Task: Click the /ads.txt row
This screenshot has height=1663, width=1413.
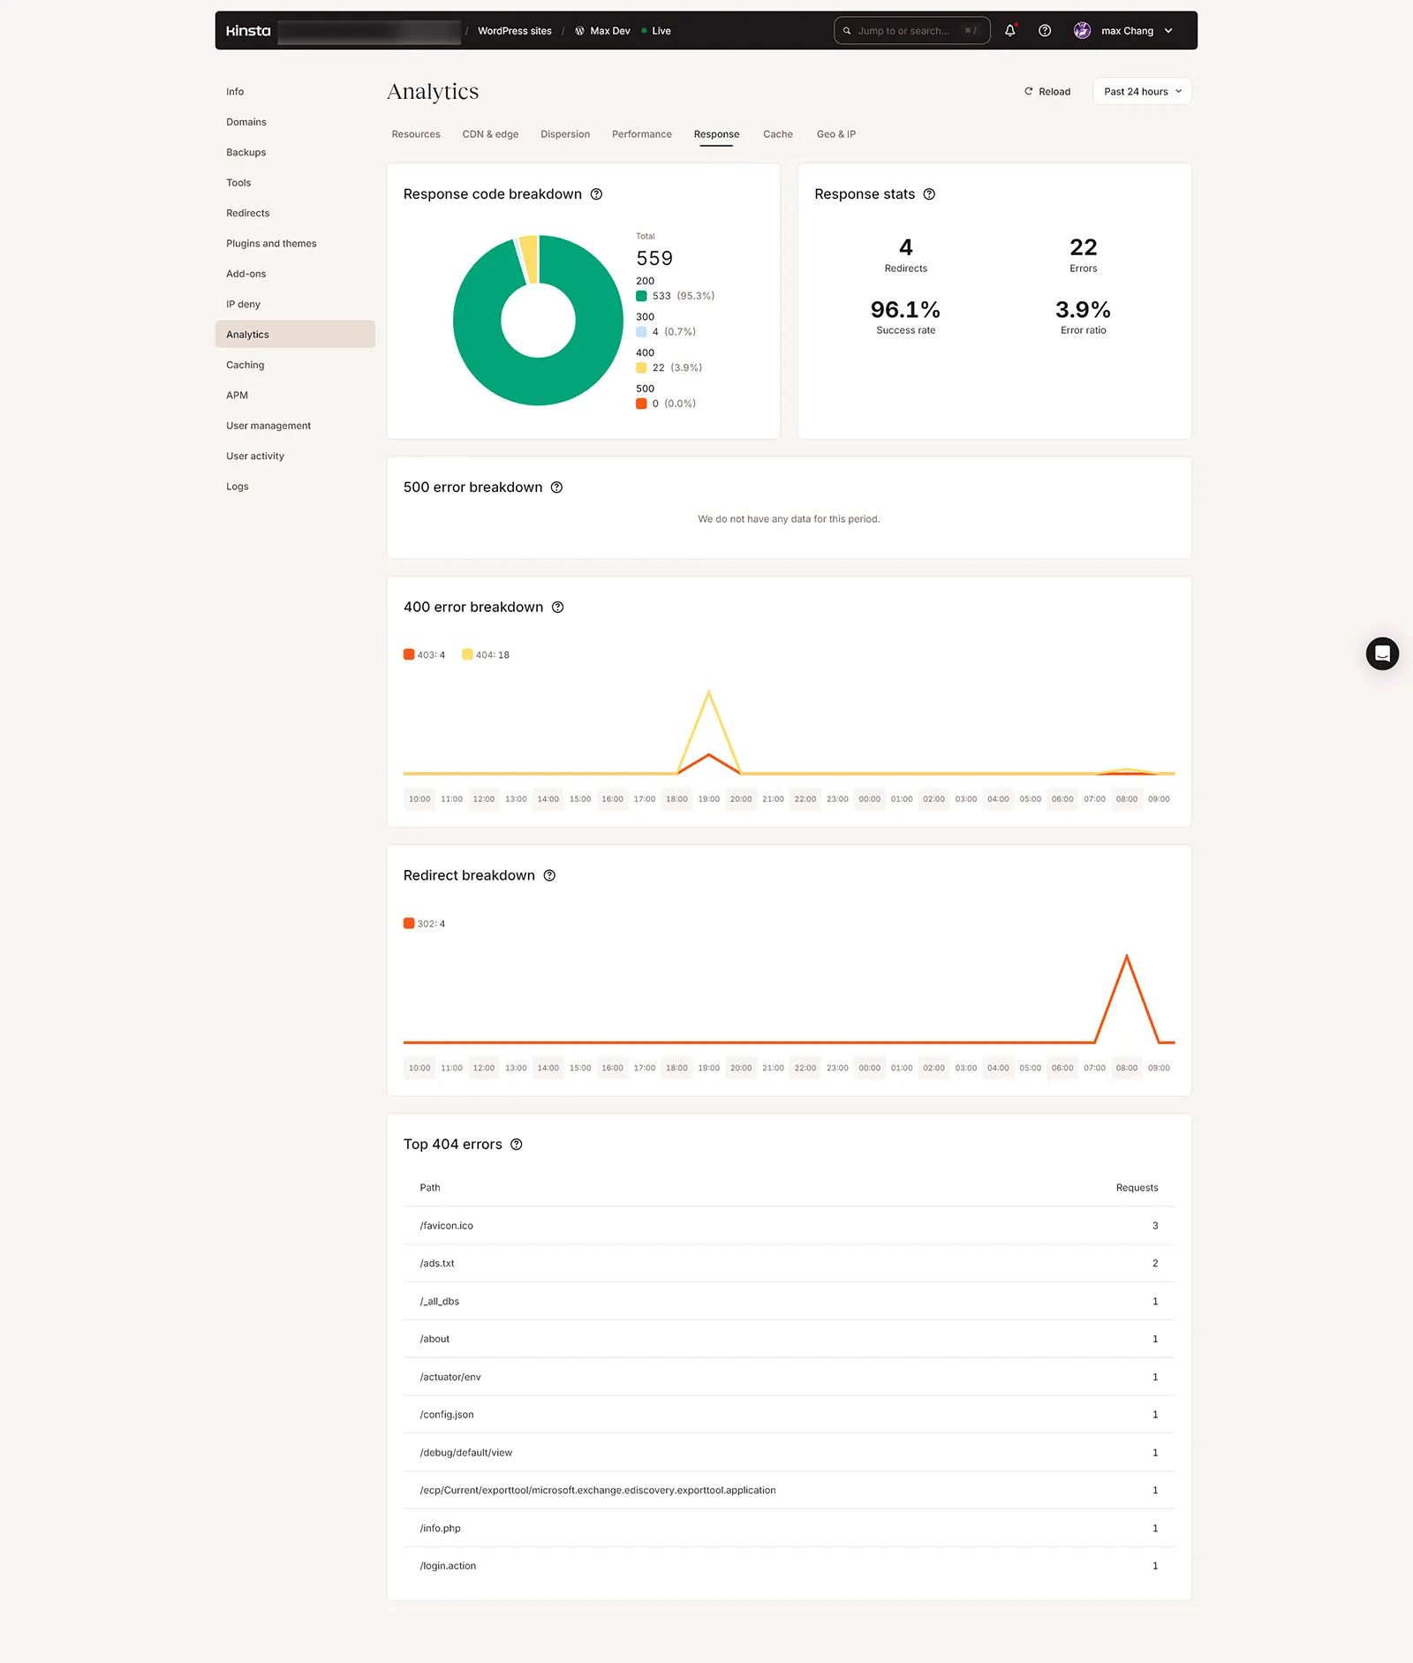Action: (789, 1264)
